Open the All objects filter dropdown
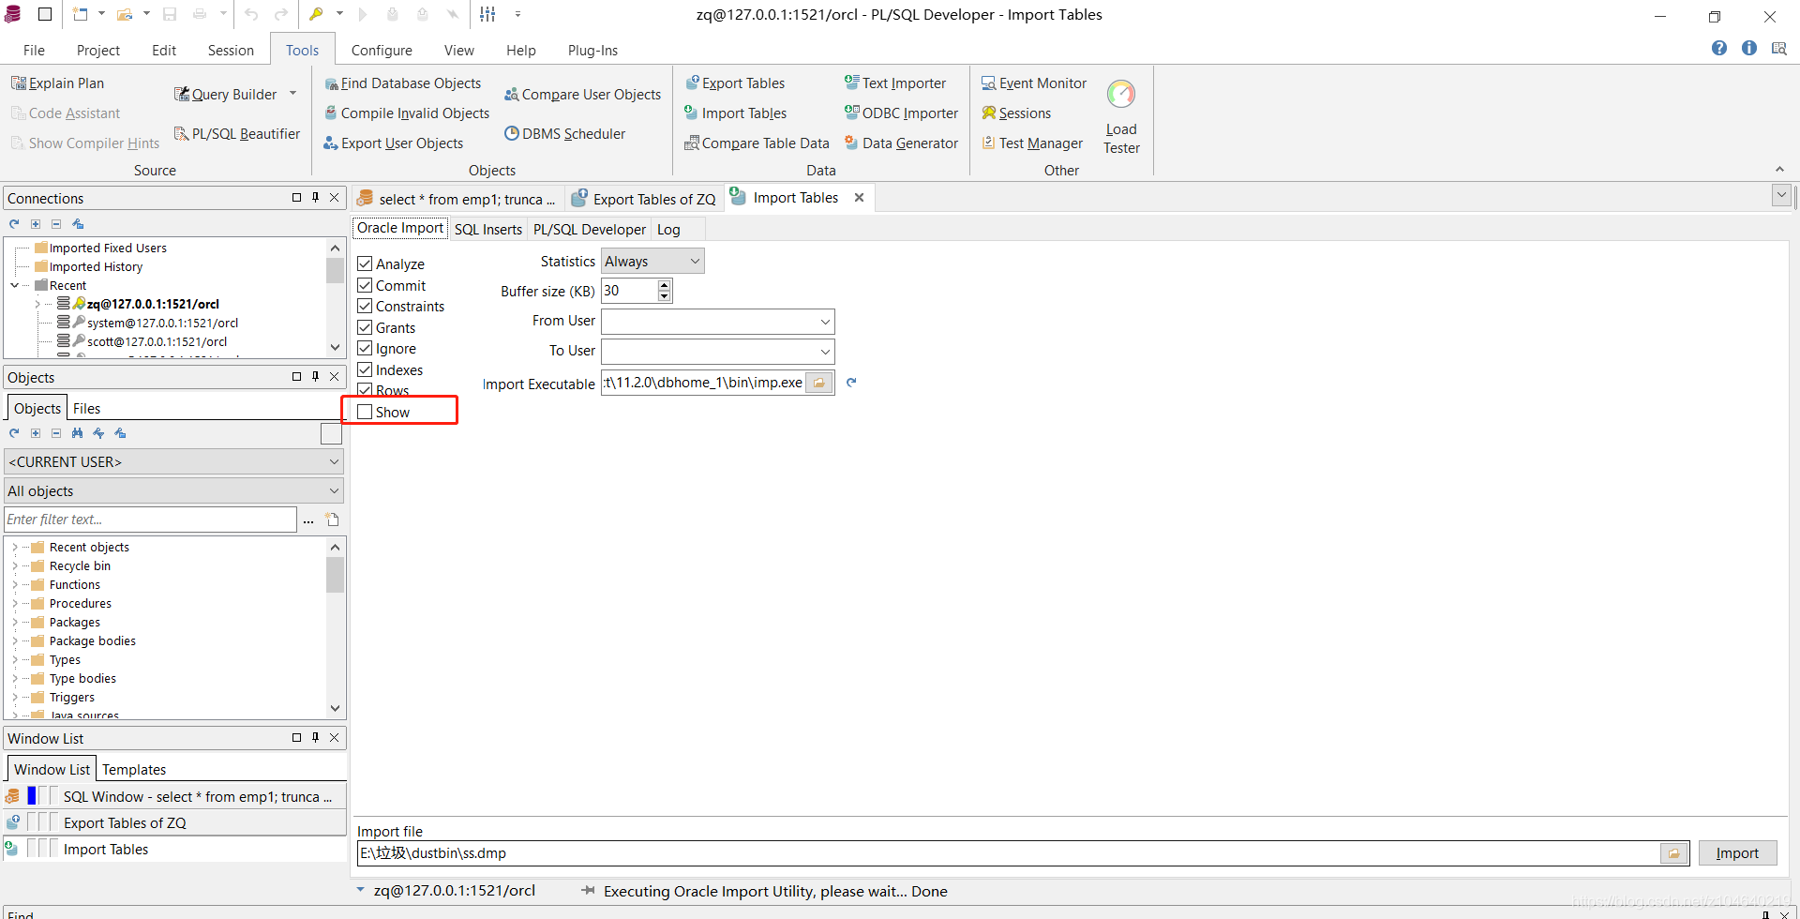 click(x=174, y=490)
